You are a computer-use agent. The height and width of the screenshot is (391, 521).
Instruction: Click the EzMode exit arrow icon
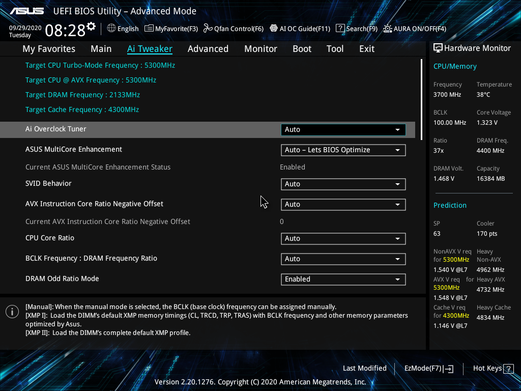448,369
